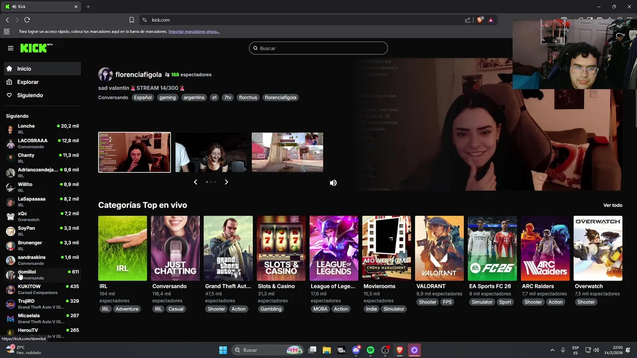Select the Español tag

coord(142,97)
